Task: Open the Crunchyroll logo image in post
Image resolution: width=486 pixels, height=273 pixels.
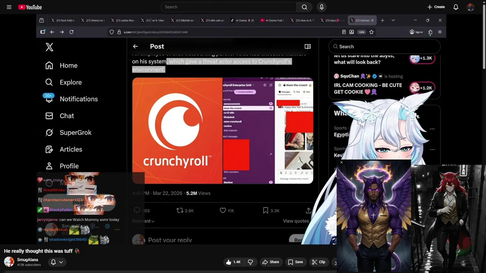Action: click(177, 131)
